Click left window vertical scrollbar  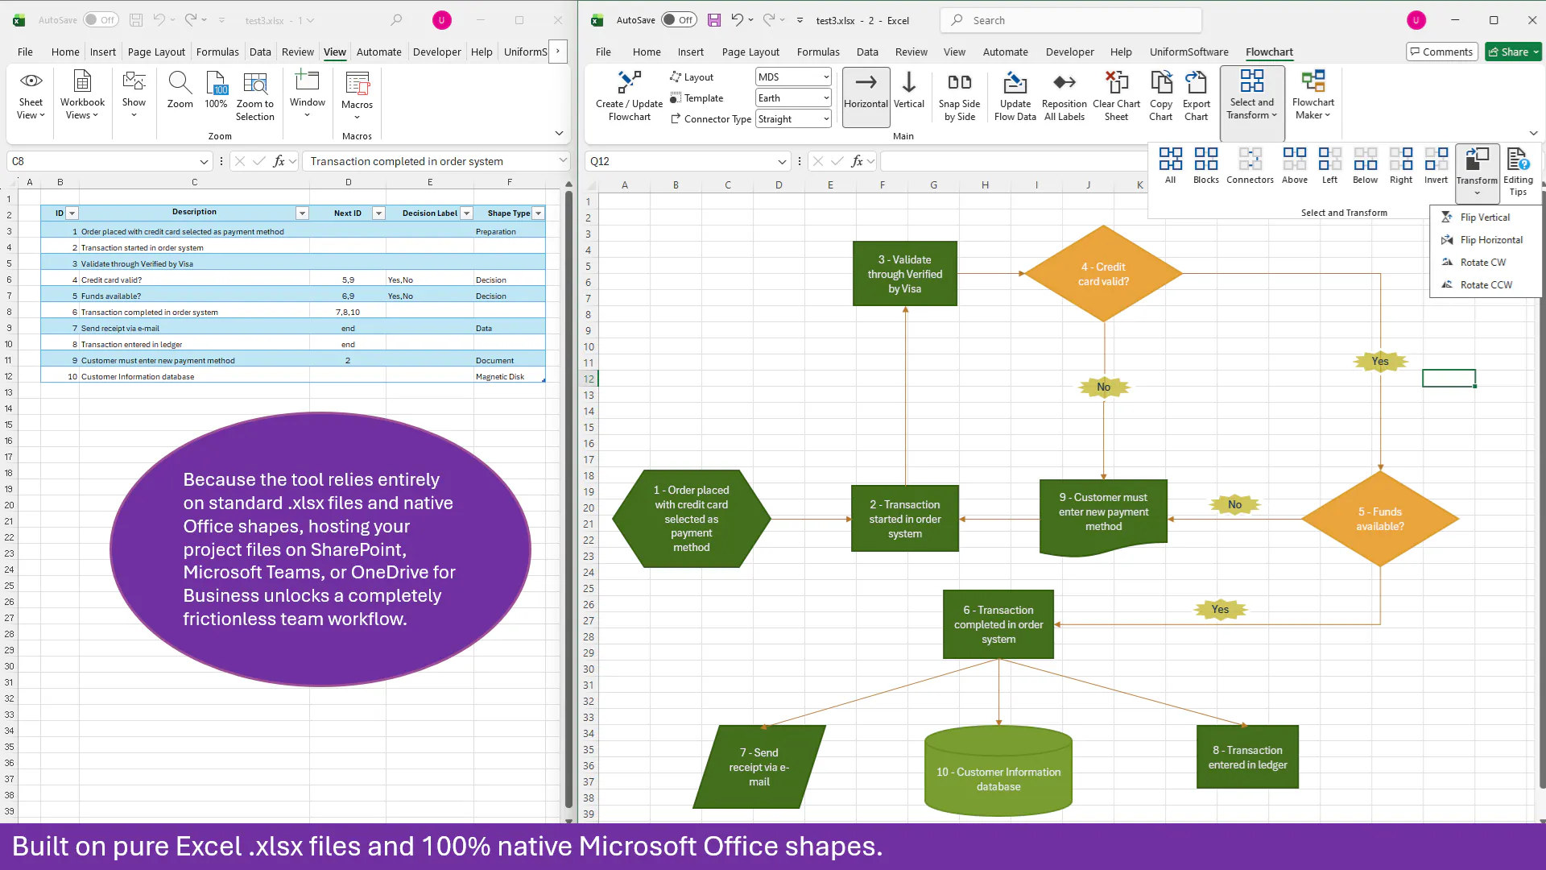[x=568, y=499]
